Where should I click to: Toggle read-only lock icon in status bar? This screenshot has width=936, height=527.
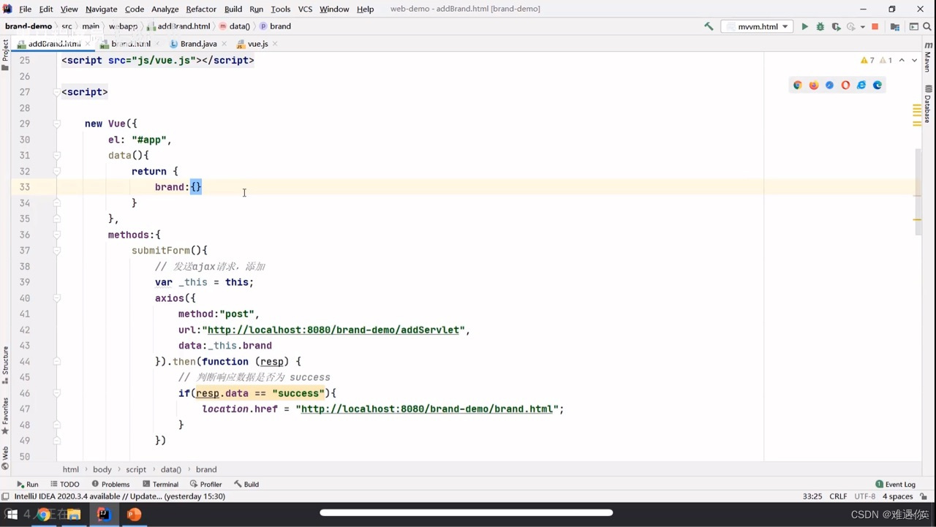924,496
